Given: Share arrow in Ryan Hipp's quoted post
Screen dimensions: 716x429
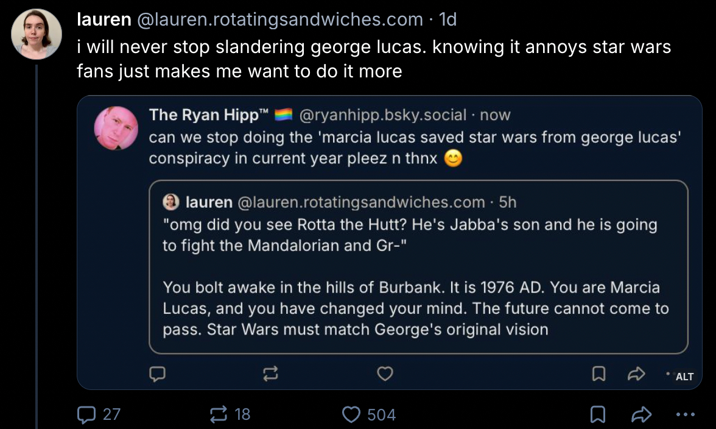Looking at the screenshot, I should point(636,374).
